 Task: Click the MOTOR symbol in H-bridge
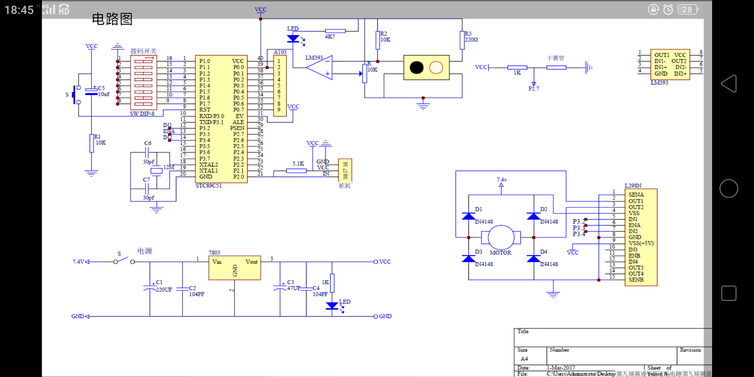501,237
